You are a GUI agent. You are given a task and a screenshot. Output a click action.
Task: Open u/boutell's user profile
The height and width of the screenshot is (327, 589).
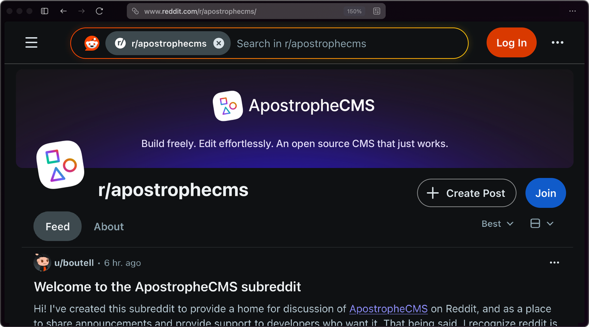coord(74,263)
